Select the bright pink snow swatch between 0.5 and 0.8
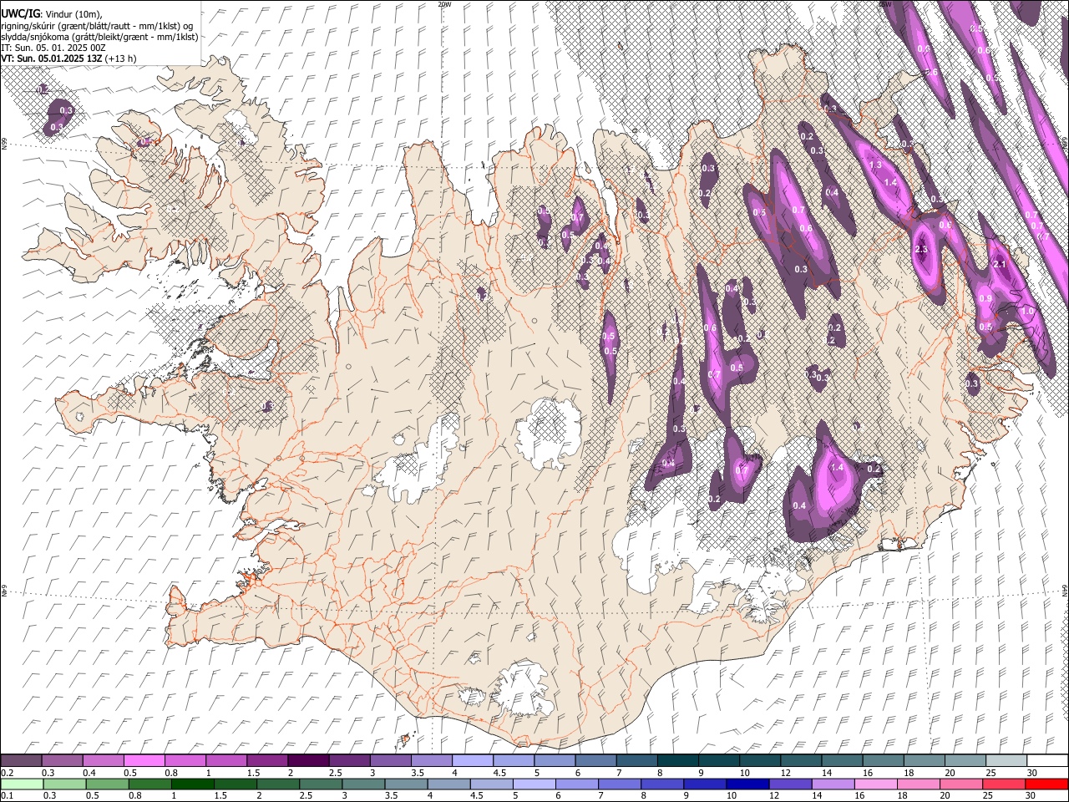This screenshot has width=1069, height=802. point(144,760)
